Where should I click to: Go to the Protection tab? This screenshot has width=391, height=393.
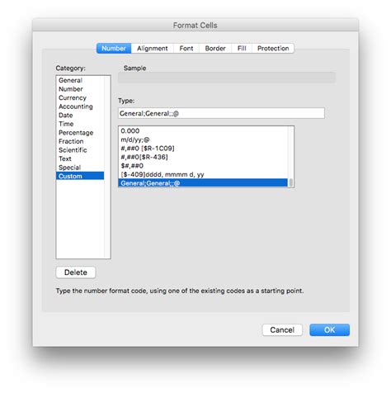(x=273, y=49)
